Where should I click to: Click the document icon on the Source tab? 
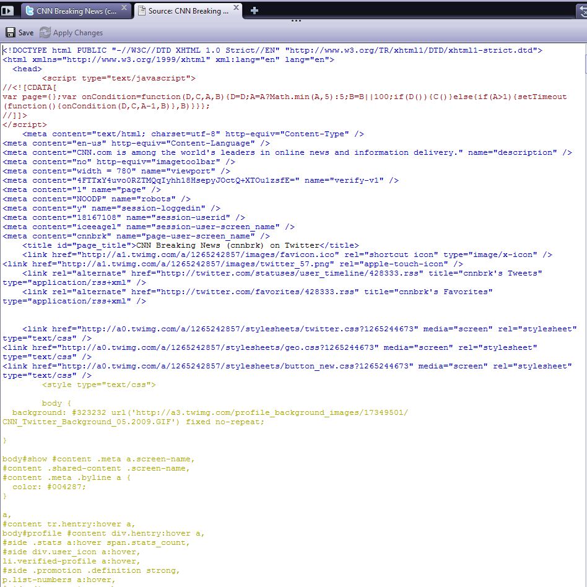pyautogui.click(x=142, y=11)
